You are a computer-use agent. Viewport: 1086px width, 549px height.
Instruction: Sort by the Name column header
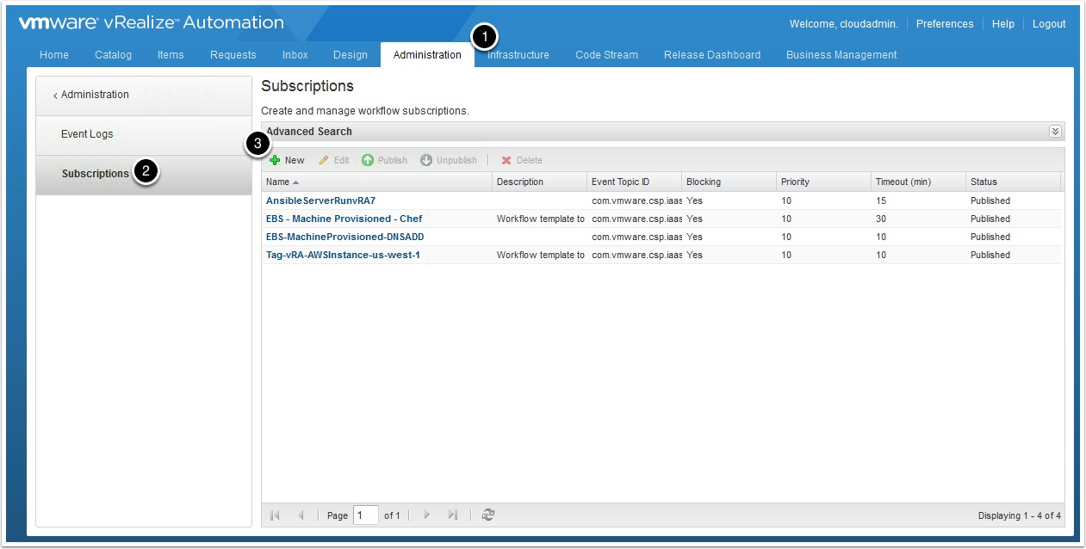[x=377, y=182]
